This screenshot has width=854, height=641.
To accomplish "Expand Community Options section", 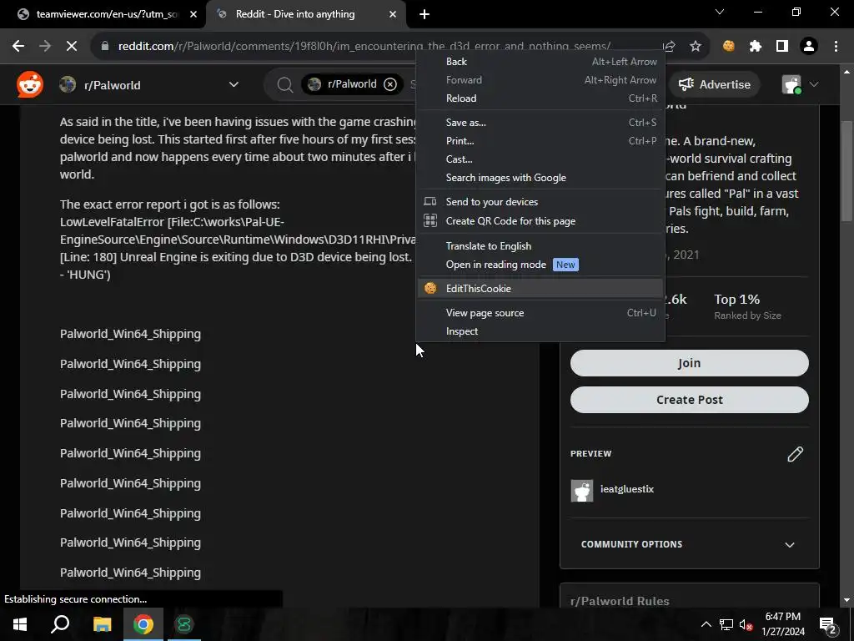I will tap(689, 544).
